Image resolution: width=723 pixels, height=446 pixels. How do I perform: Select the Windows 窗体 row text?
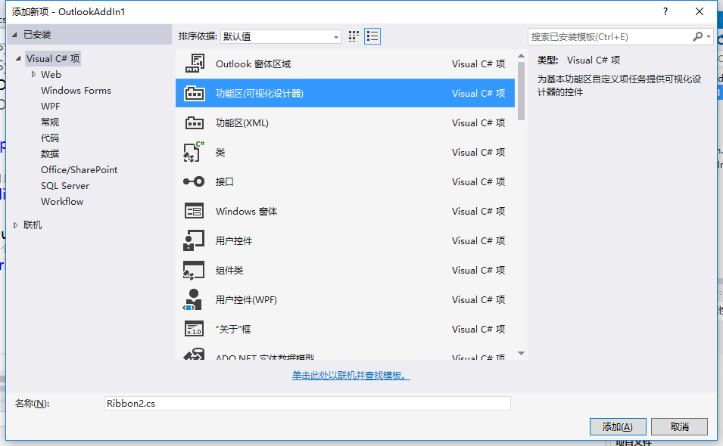246,211
